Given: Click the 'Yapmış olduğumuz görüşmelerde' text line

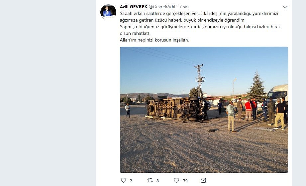Looking at the screenshot, I should point(200,27).
